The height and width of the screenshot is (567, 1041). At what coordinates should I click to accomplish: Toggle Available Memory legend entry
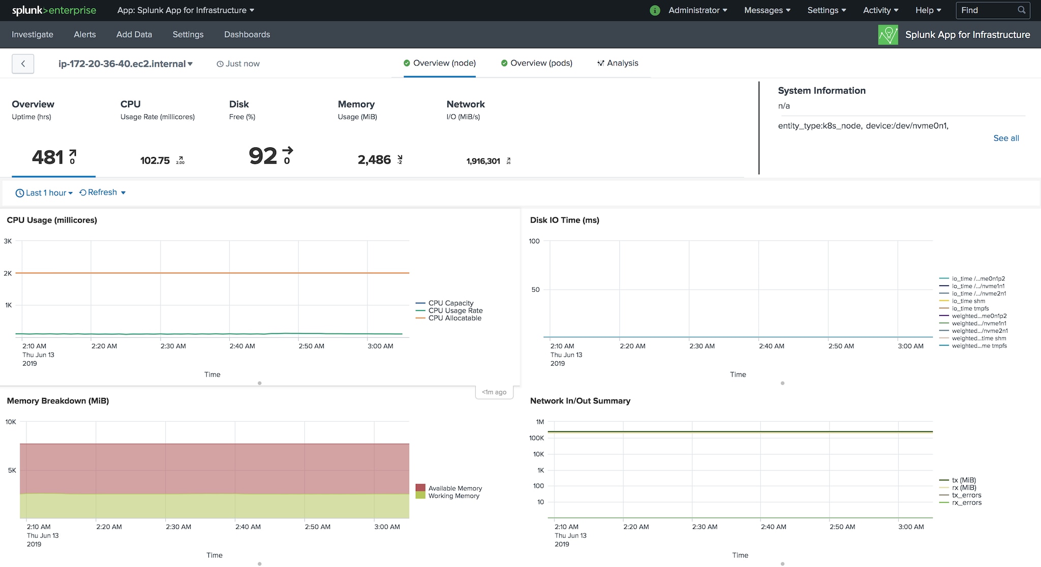[449, 488]
